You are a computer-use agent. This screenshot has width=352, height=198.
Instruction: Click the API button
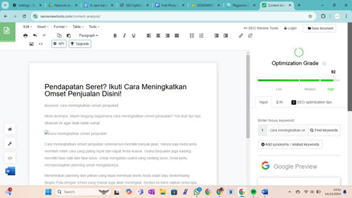(x=59, y=44)
